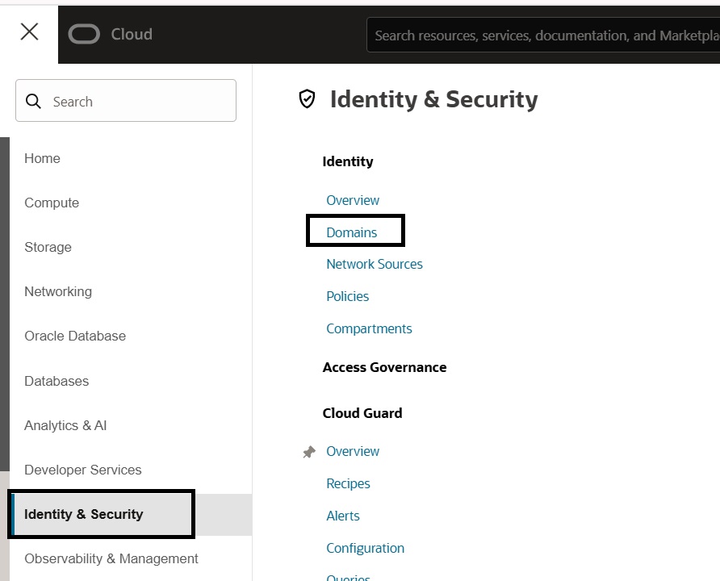Open the Storage category
The width and height of the screenshot is (720, 581).
point(48,247)
